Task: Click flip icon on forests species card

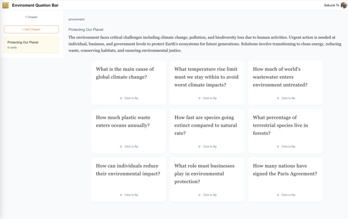Action: tap(278, 147)
